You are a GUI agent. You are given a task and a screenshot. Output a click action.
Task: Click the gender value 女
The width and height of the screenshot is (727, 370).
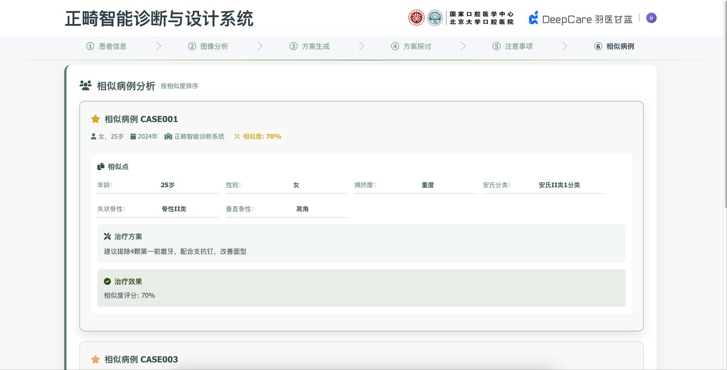point(296,185)
